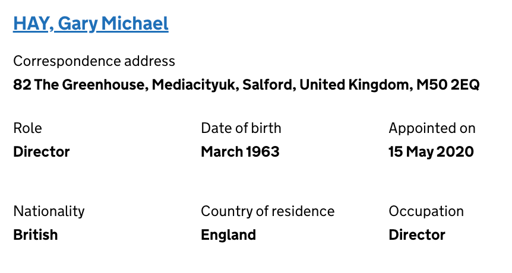Click the Date of birth label
This screenshot has width=512, height=273.
[241, 128]
